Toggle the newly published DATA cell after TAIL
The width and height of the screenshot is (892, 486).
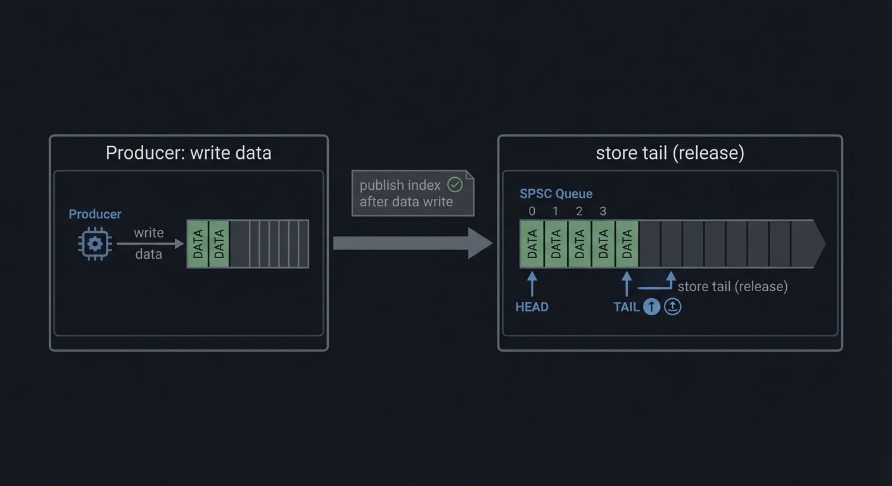pos(627,243)
